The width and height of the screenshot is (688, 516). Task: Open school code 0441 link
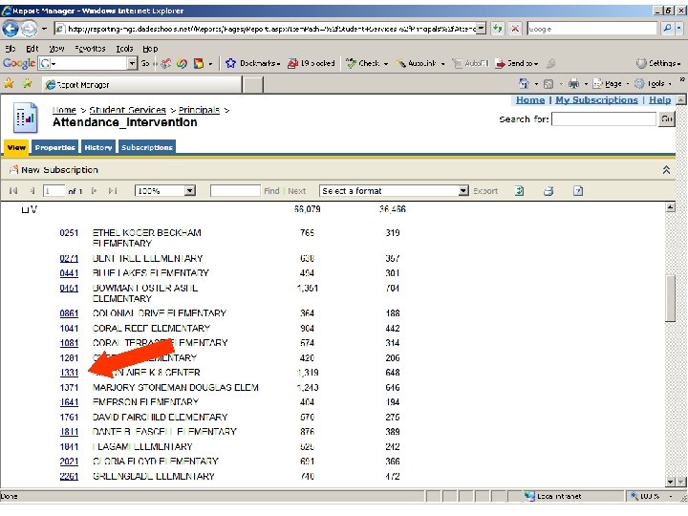69,273
